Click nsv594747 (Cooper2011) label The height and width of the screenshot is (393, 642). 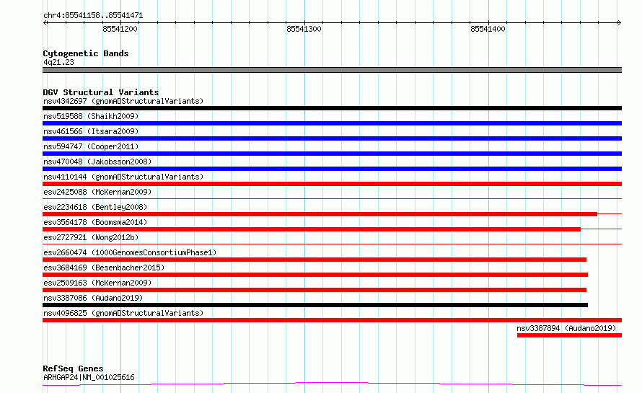(91, 146)
